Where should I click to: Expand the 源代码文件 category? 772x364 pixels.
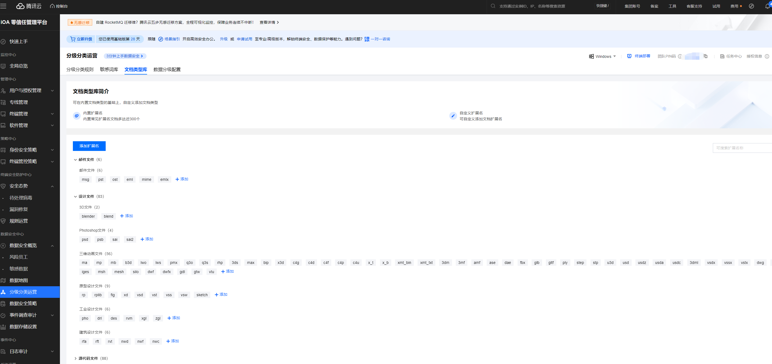pos(75,359)
